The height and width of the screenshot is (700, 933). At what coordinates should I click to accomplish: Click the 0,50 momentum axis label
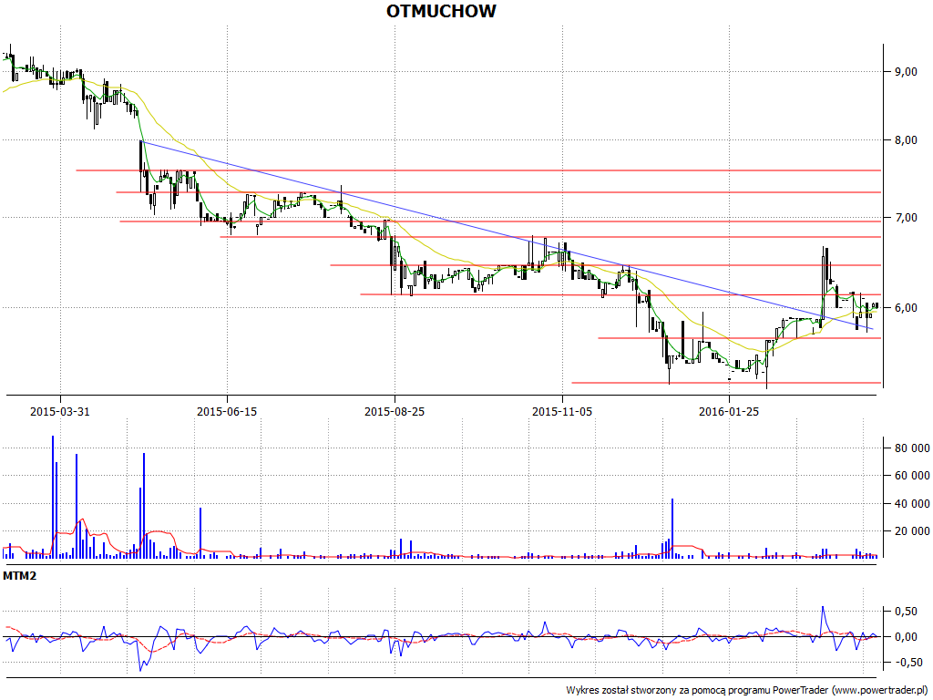point(906,612)
